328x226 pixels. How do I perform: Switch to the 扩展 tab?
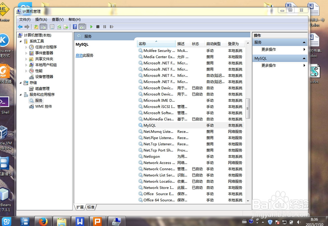[80, 207]
